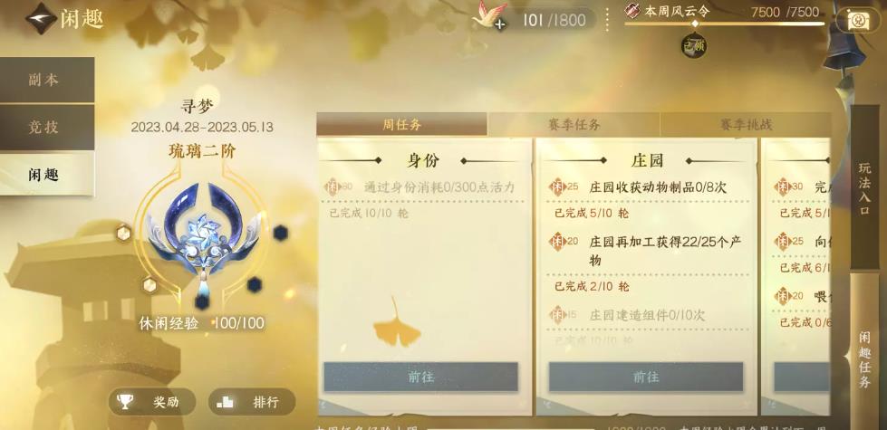This screenshot has width=887, height=430.
Task: Click the plus icon next to crane currency
Action: (499, 24)
